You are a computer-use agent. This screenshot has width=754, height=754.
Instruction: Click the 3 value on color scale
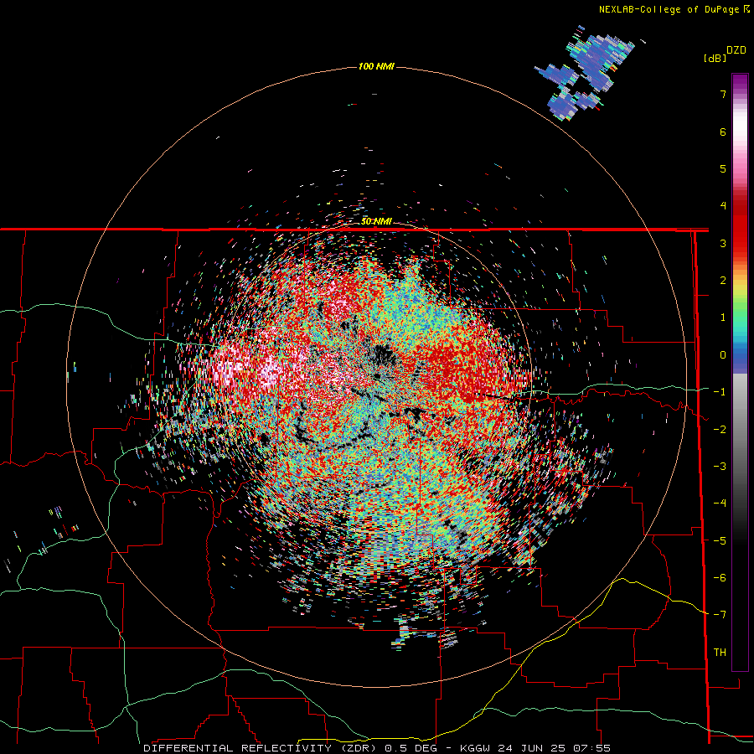click(723, 243)
